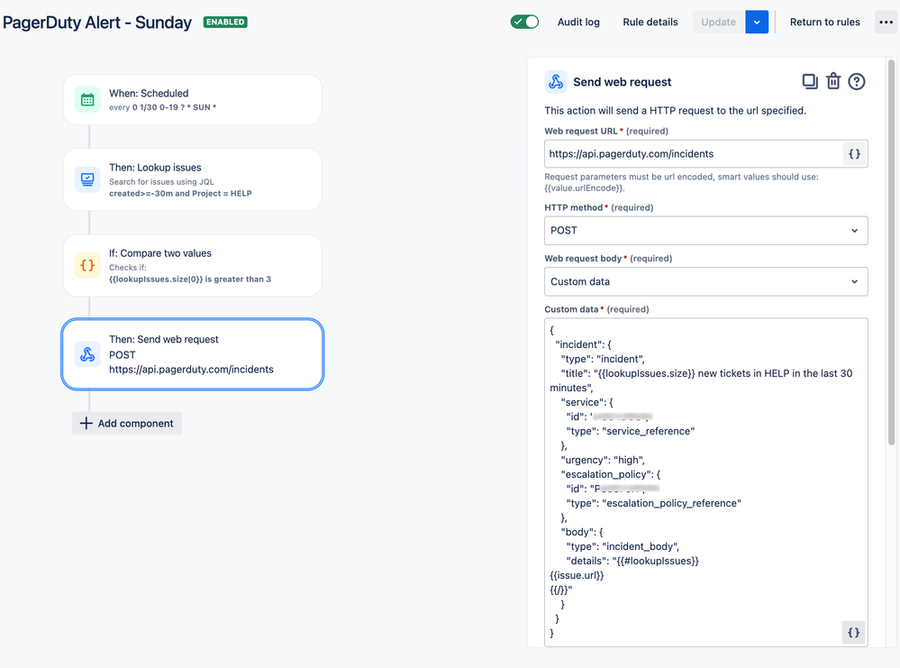The height and width of the screenshot is (668, 900).
Task: Click the webhook icon on Send web request step
Action: pyautogui.click(x=87, y=353)
